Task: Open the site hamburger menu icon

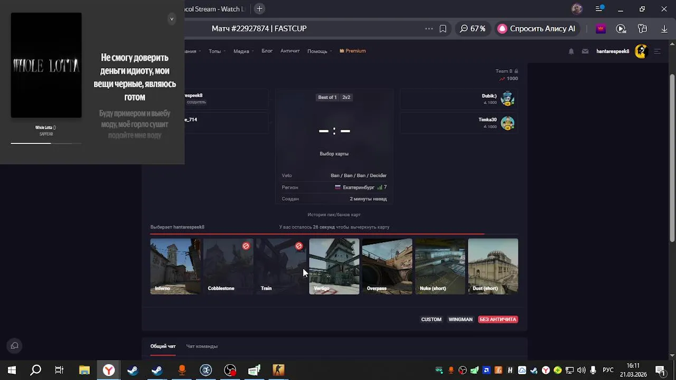Action: 658,51
